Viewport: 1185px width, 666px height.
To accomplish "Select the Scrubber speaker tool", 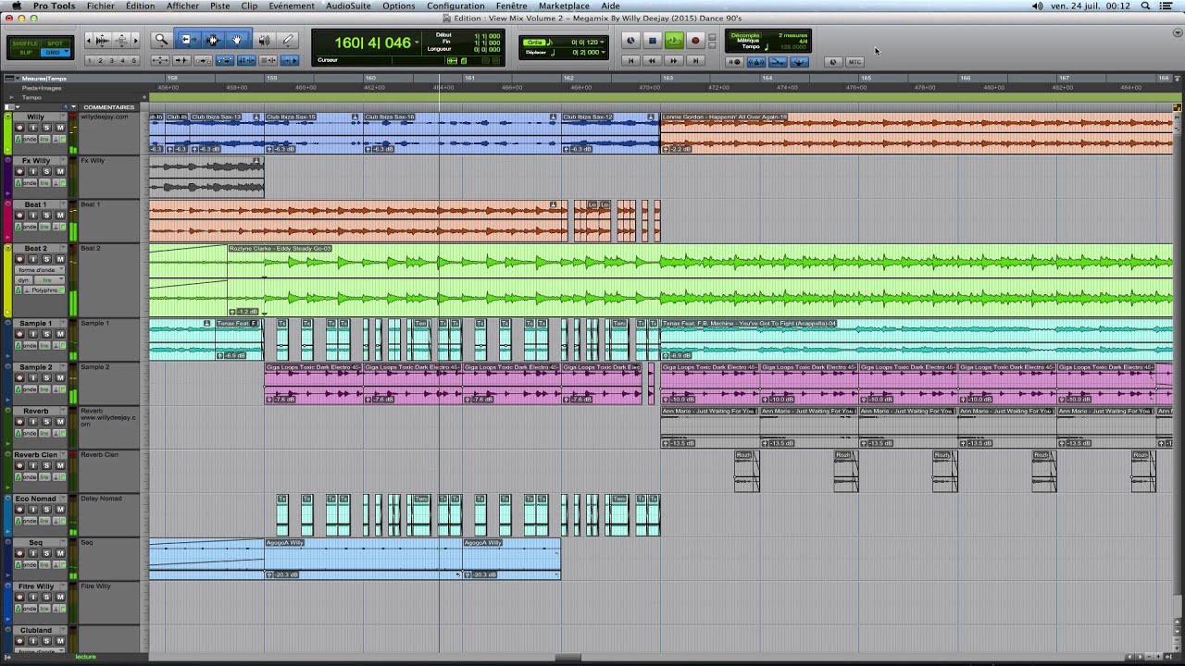I will tap(264, 40).
